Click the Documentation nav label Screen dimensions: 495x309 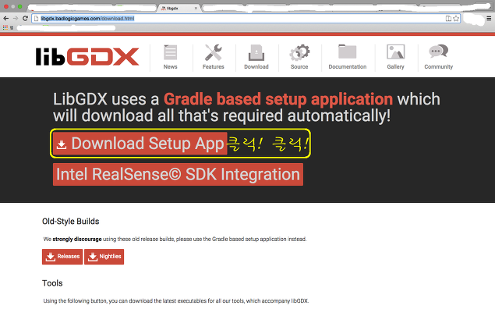347,66
